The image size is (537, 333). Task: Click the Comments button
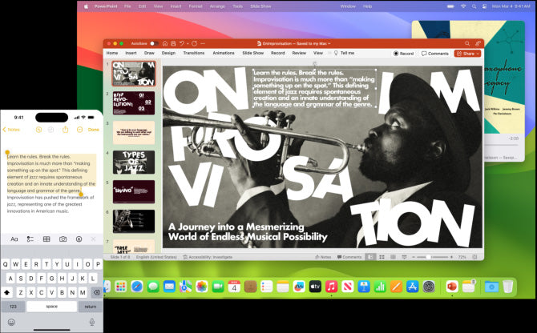point(435,54)
